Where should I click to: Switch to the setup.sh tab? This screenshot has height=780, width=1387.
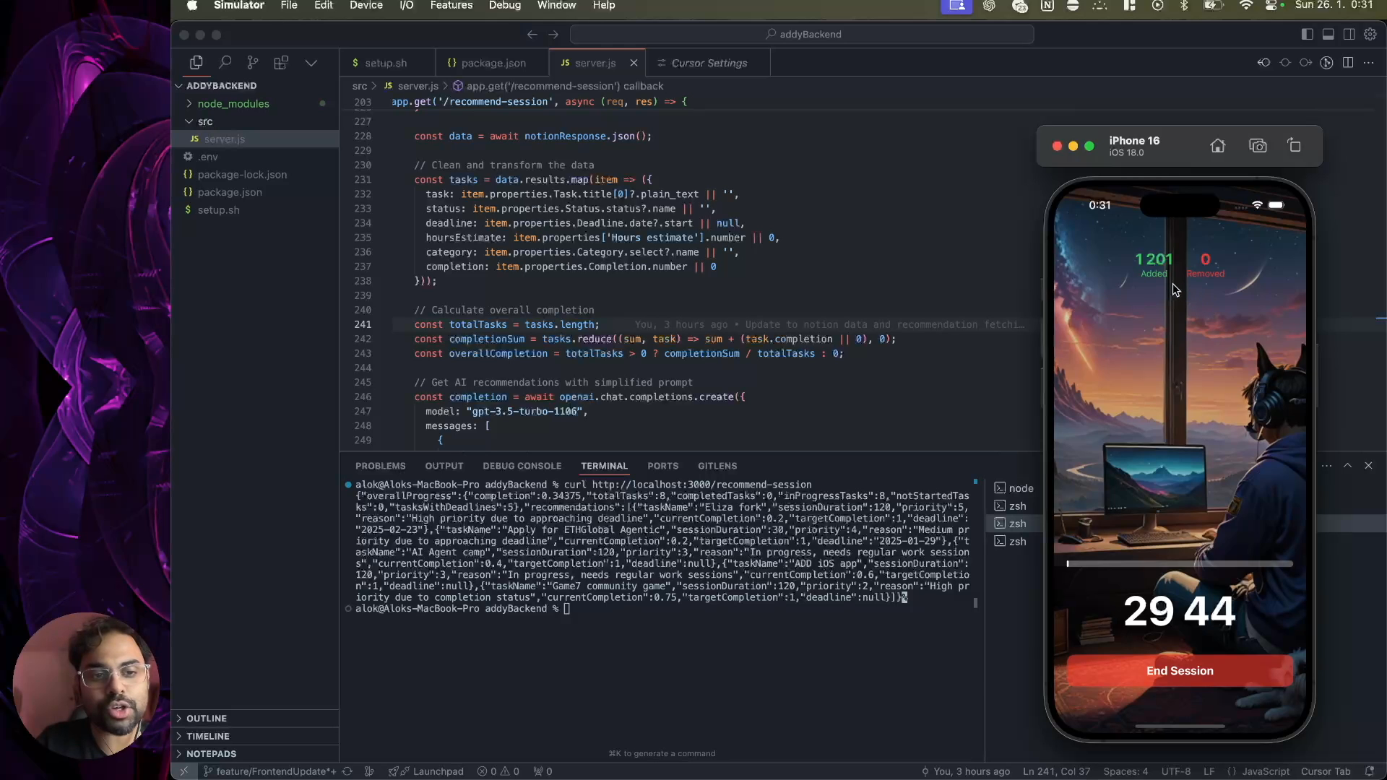click(x=386, y=63)
